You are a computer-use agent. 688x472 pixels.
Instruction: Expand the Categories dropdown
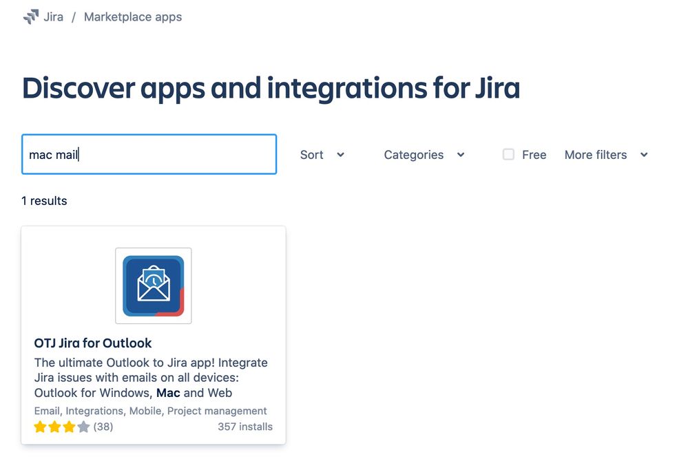[424, 155]
